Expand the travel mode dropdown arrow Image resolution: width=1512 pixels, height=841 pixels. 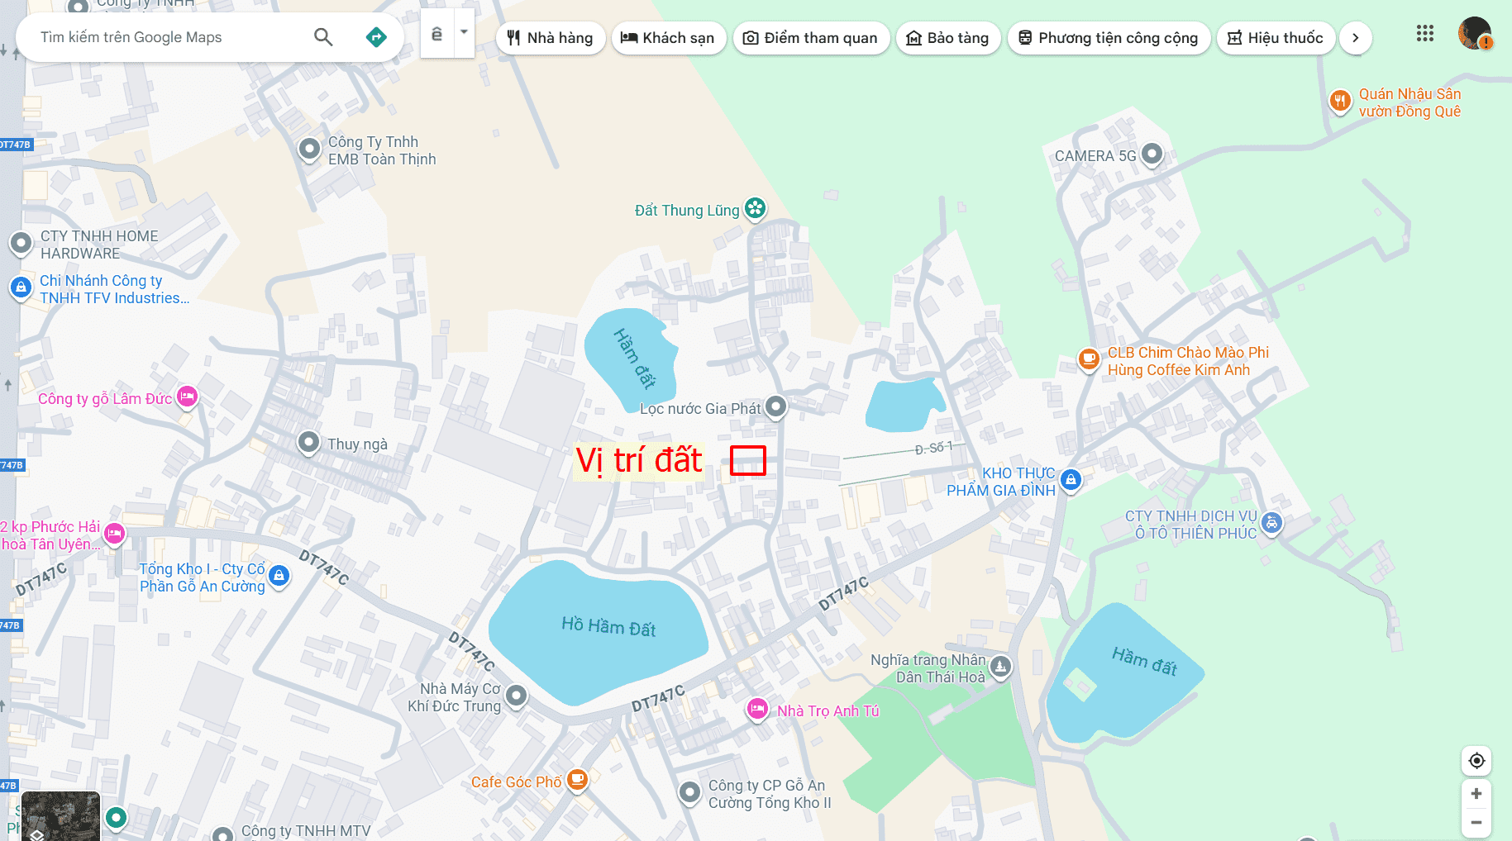coord(464,33)
